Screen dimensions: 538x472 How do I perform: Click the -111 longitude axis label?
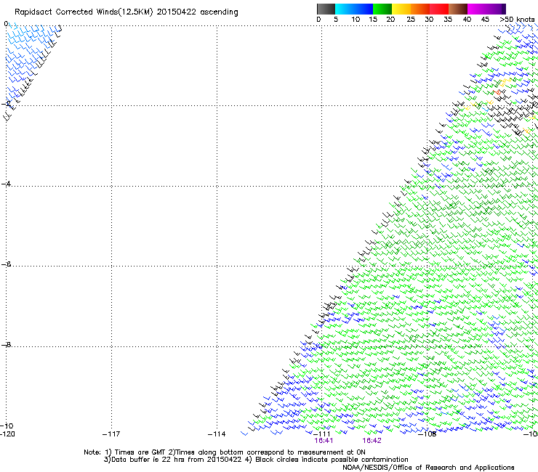click(322, 434)
